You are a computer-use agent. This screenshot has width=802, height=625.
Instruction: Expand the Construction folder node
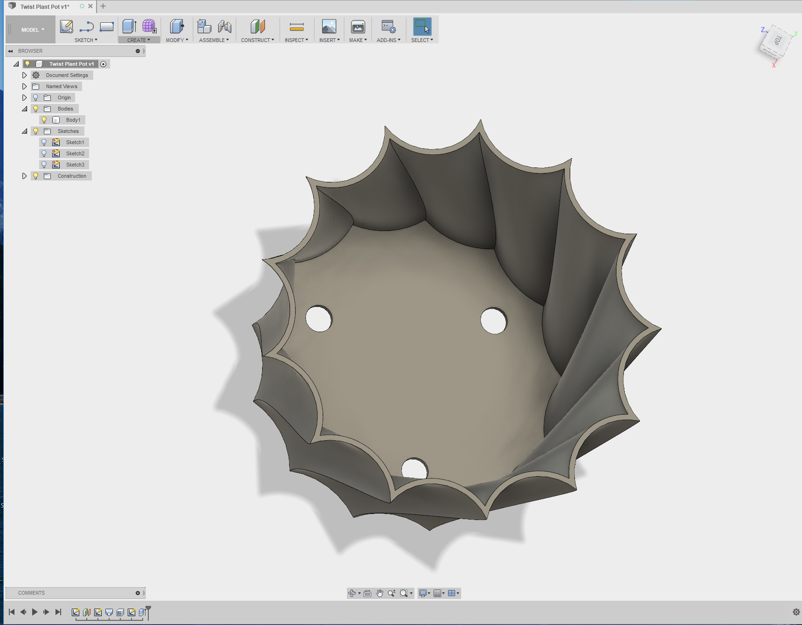24,176
